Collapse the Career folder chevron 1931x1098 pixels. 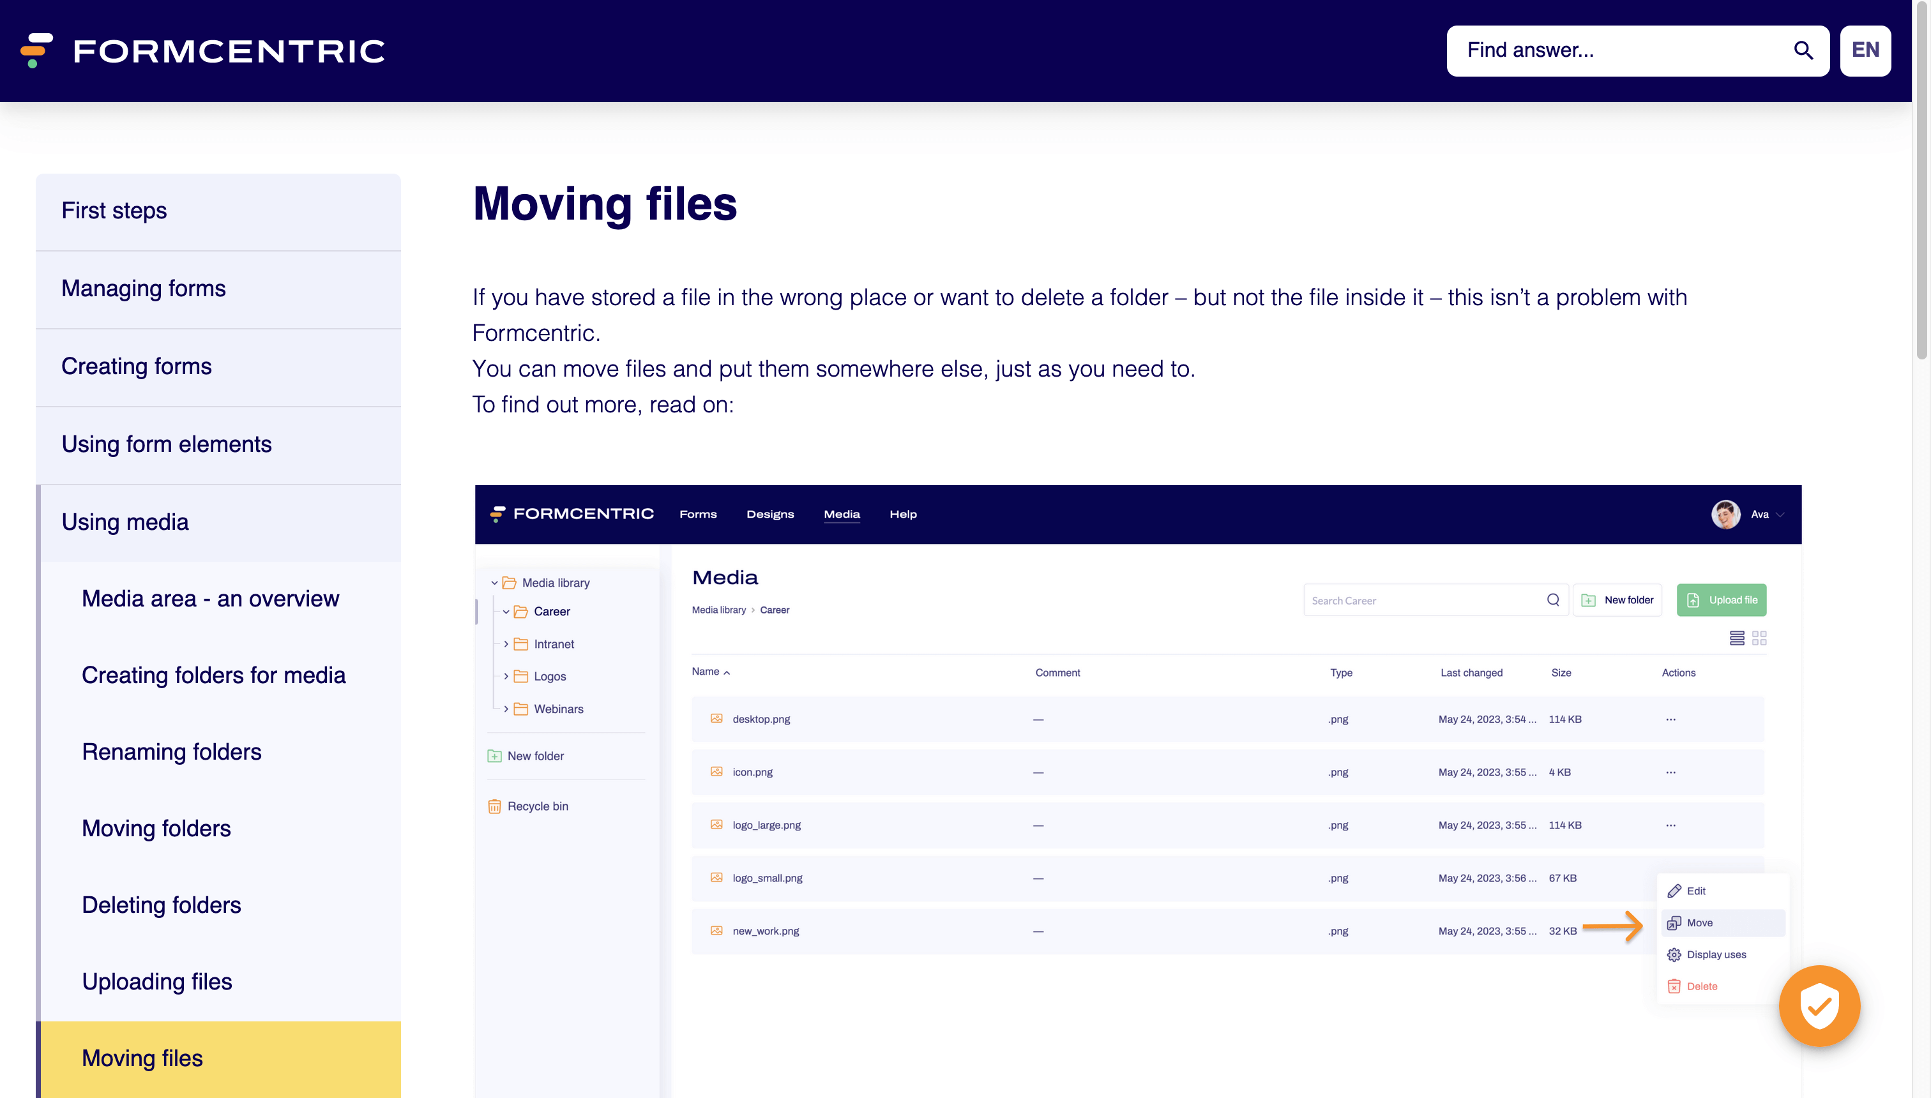click(x=506, y=612)
